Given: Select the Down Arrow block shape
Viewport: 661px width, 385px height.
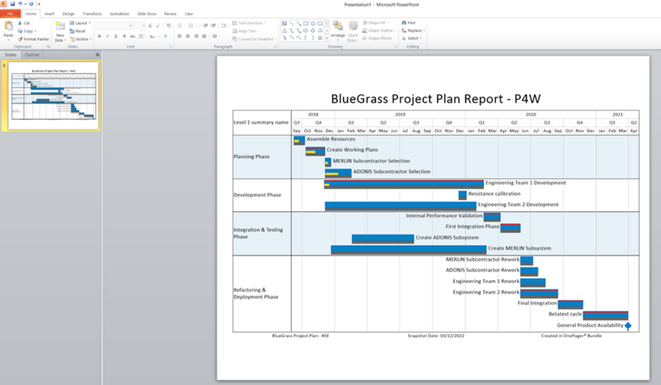Looking at the screenshot, I should [x=313, y=31].
